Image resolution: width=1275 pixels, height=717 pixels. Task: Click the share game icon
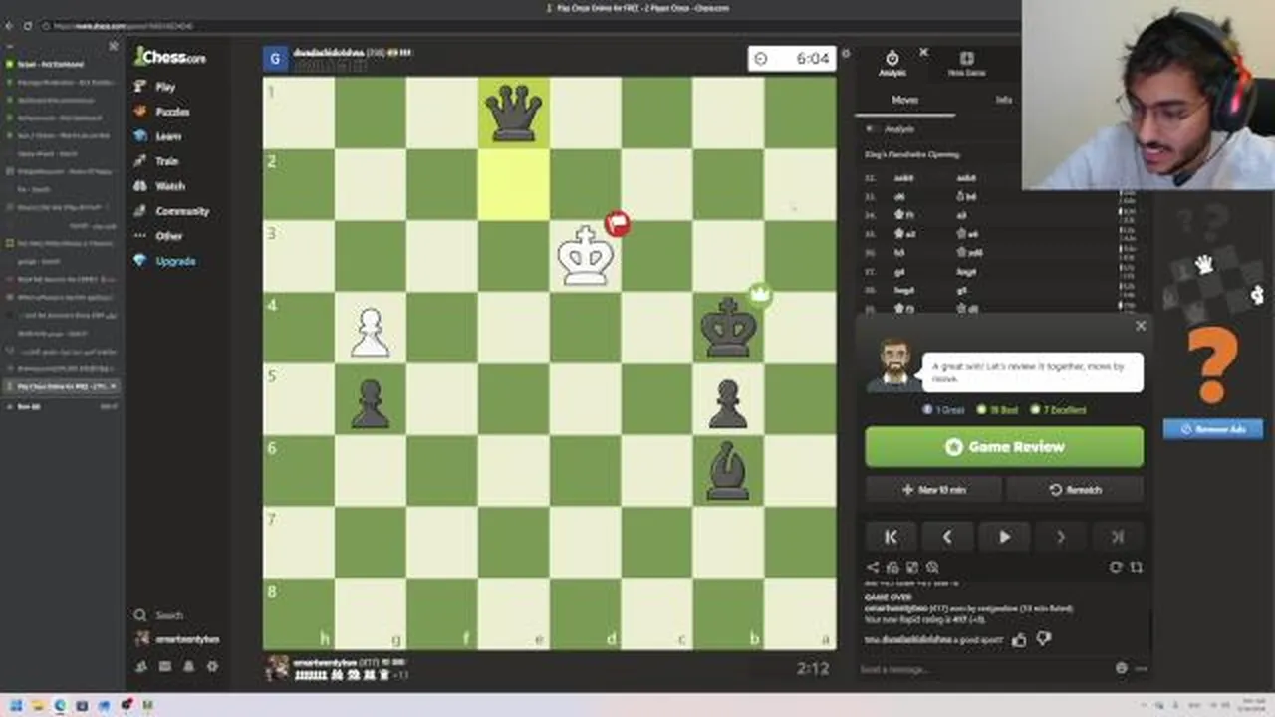873,567
